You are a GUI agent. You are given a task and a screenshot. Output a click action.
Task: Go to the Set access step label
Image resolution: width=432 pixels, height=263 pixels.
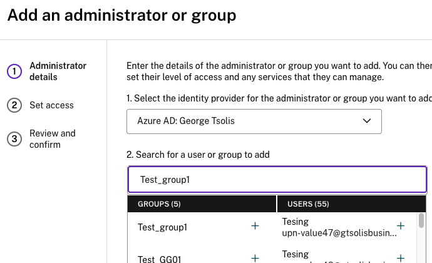tap(51, 105)
